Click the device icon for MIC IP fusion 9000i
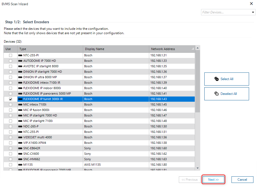The image size is (257, 187). 20,110
